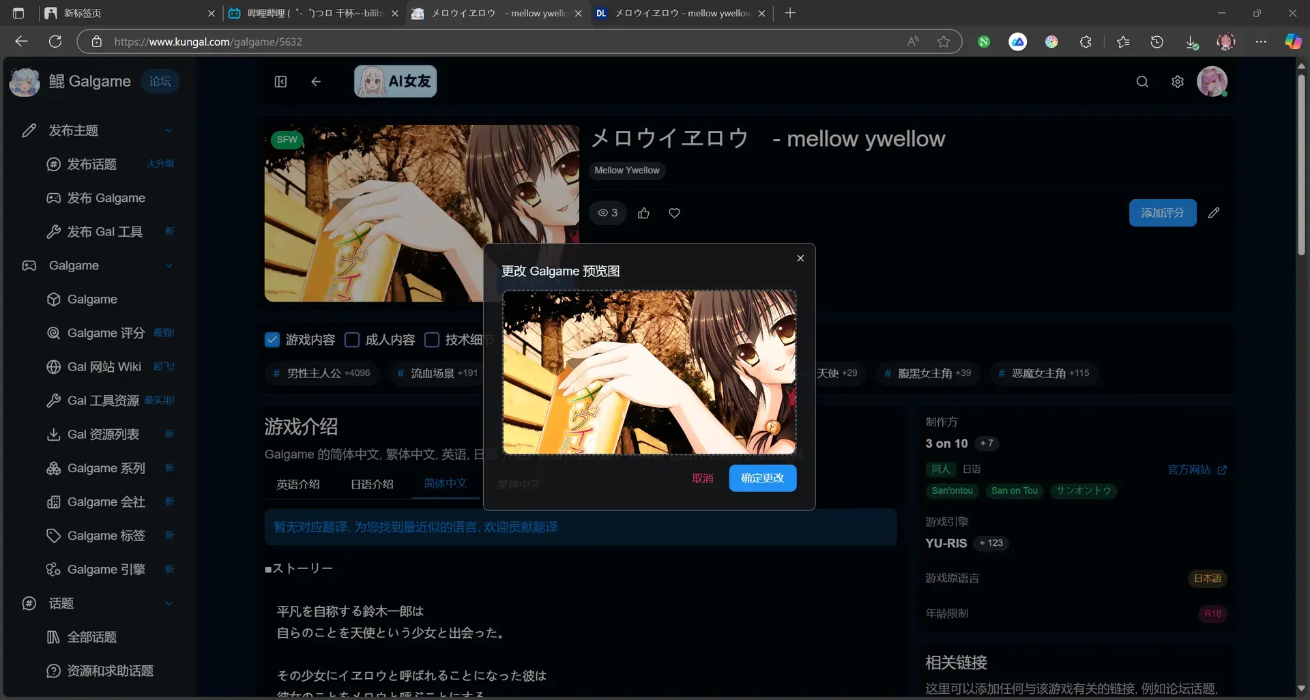
Task: Open Galgame 评分 in sidebar
Action: click(109, 333)
